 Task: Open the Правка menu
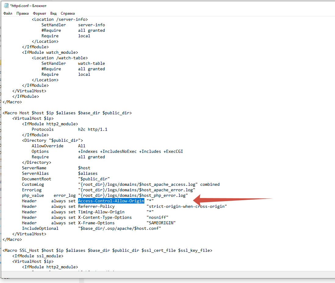point(23,13)
